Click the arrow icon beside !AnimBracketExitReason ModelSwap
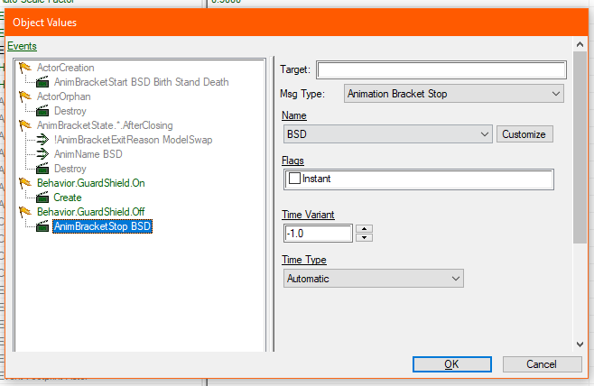The image size is (594, 386). click(x=42, y=140)
